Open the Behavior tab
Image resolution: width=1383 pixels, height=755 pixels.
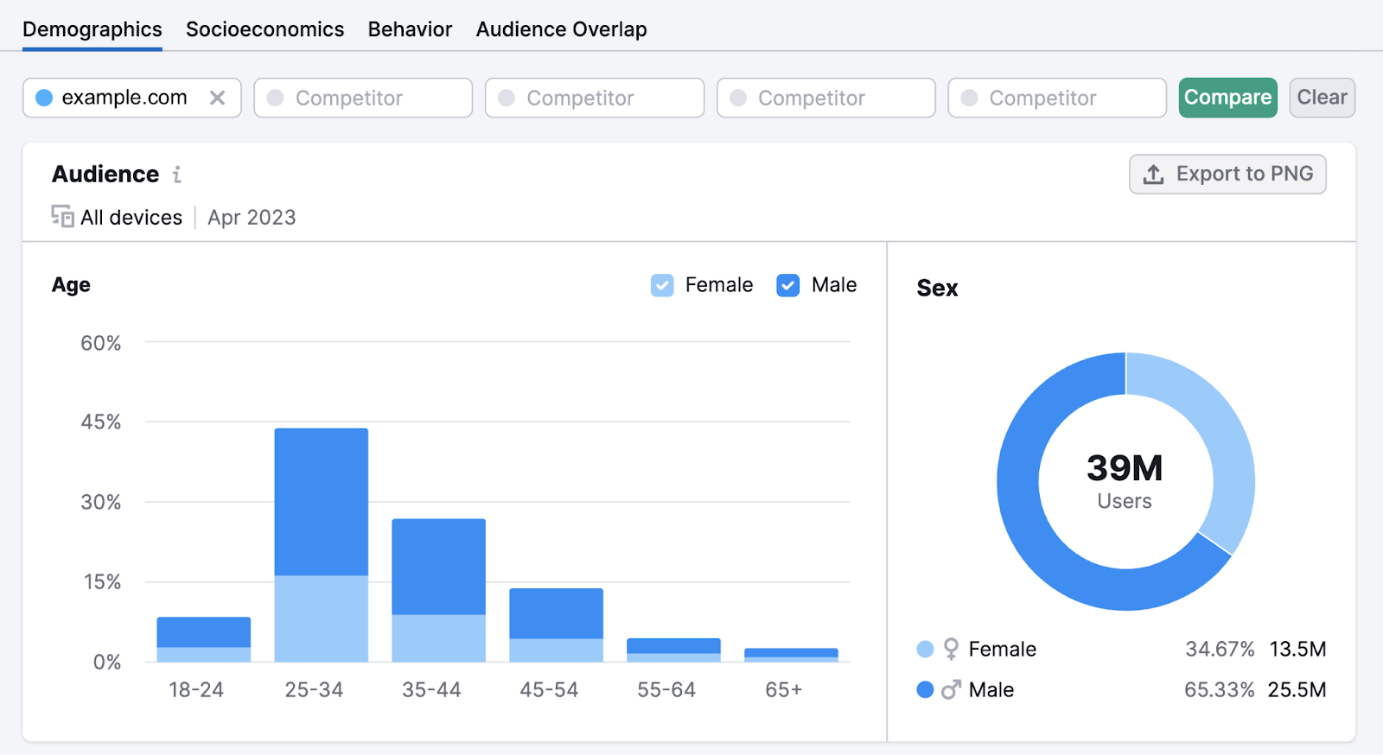pyautogui.click(x=410, y=29)
